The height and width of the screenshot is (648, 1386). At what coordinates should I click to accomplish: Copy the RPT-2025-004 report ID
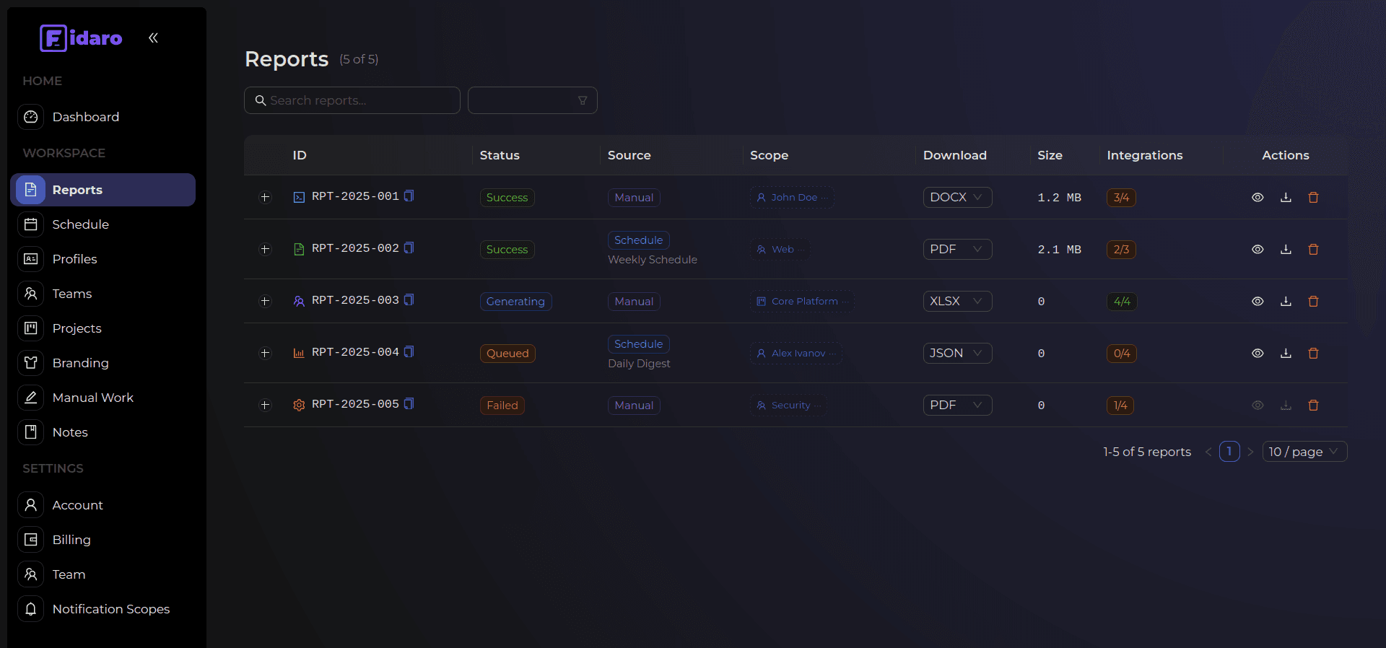pyautogui.click(x=409, y=352)
